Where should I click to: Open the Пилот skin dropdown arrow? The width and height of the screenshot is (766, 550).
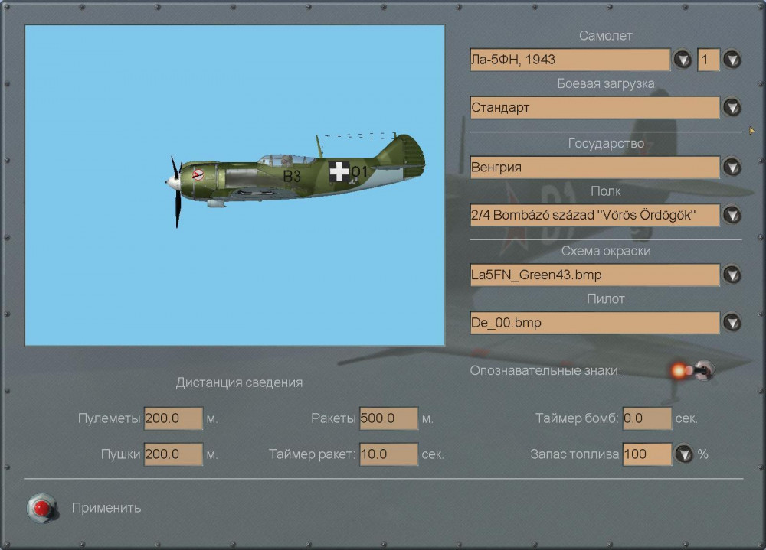(x=732, y=323)
